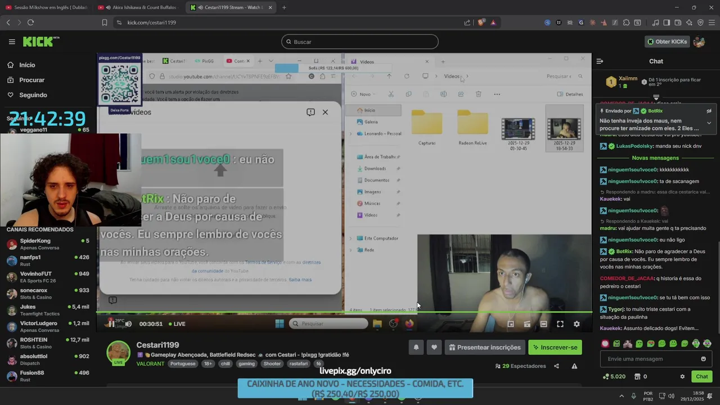Open VALORANT category link
Image resolution: width=720 pixels, height=405 pixels.
pyautogui.click(x=150, y=364)
